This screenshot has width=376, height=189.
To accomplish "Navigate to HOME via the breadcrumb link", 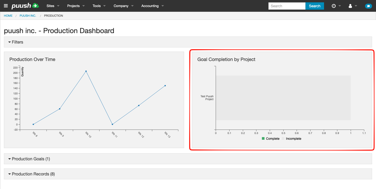I will click(8, 16).
